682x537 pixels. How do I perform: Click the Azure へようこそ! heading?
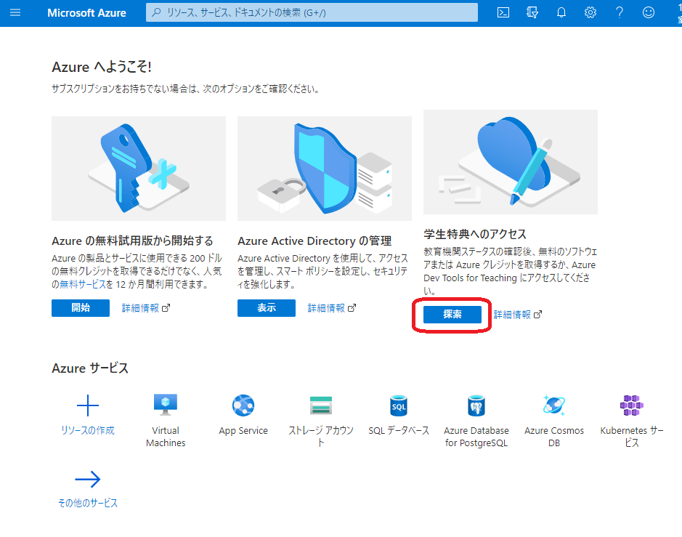(x=102, y=67)
